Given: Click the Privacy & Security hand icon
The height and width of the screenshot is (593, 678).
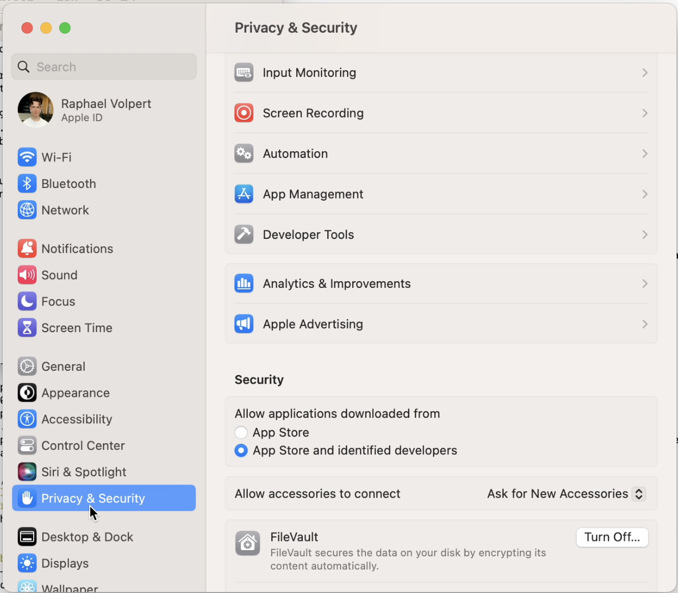Looking at the screenshot, I should (x=27, y=498).
